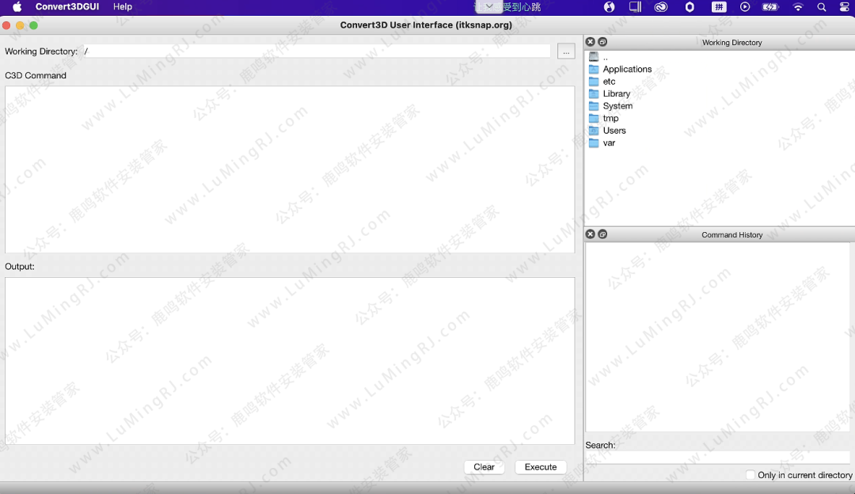This screenshot has width=855, height=494.
Task: Float the Working Directory panel
Action: coord(602,42)
